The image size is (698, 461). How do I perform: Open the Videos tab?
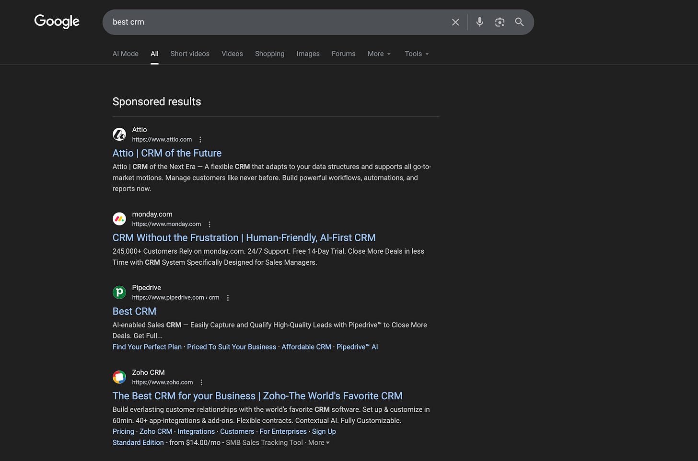(x=232, y=54)
